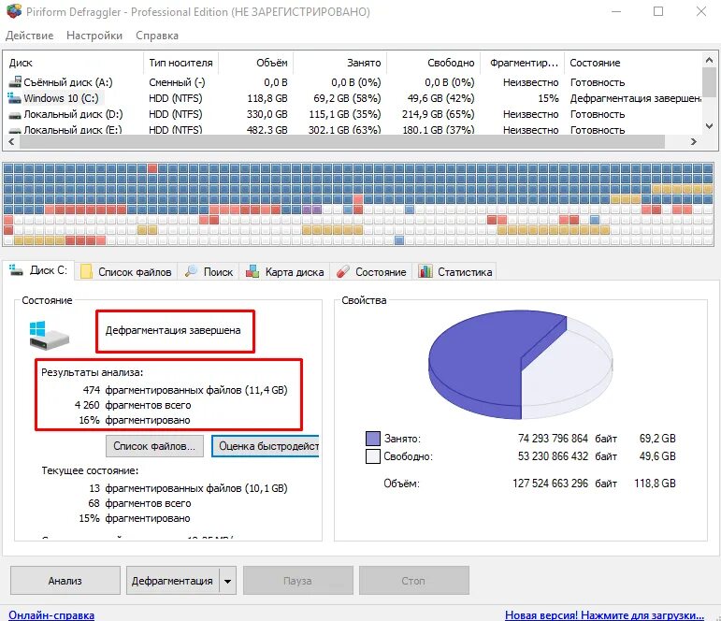Click the 474 фрагментированных файлов line
Screen dimensions: 721x621
pyautogui.click(x=185, y=390)
